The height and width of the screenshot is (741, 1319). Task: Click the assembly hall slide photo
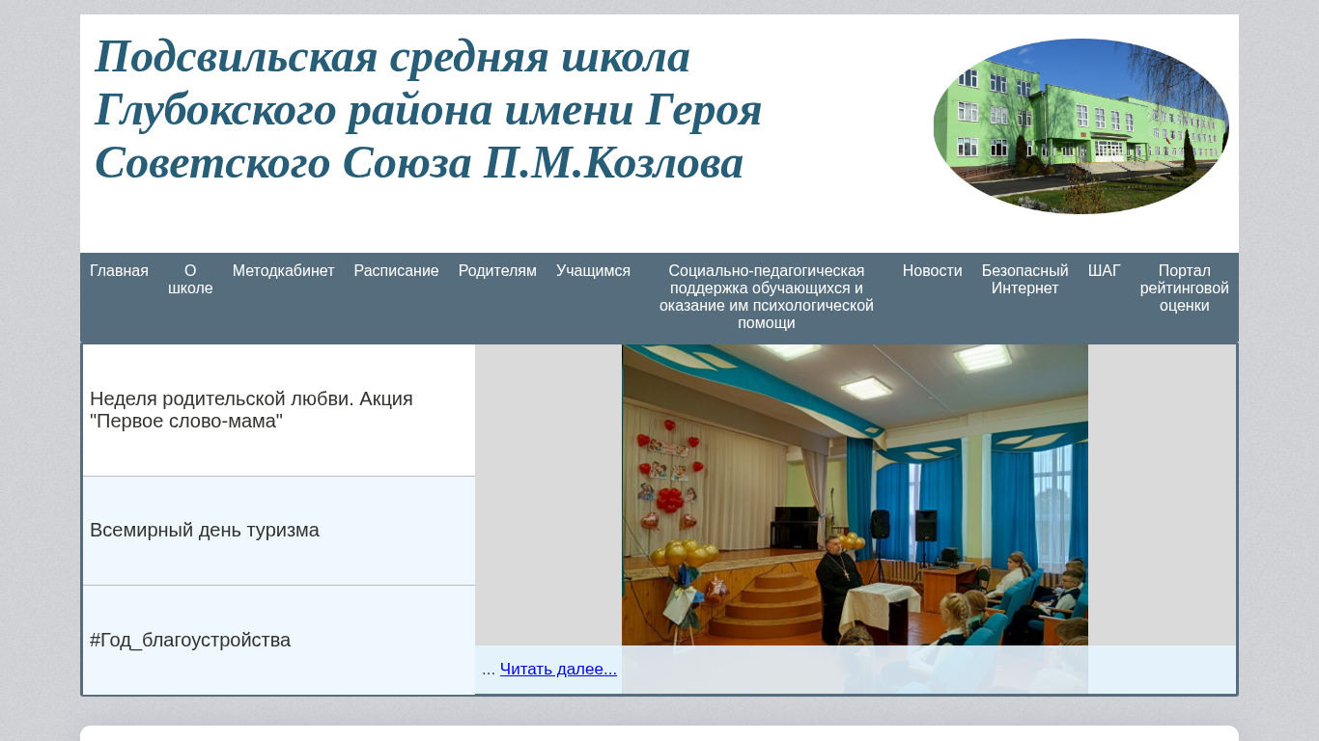pos(855,519)
